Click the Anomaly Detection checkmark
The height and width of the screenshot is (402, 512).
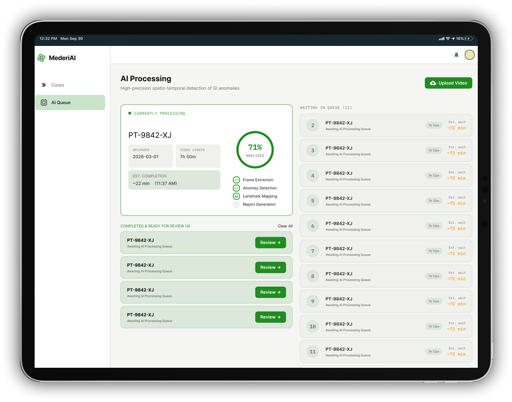[x=236, y=188]
